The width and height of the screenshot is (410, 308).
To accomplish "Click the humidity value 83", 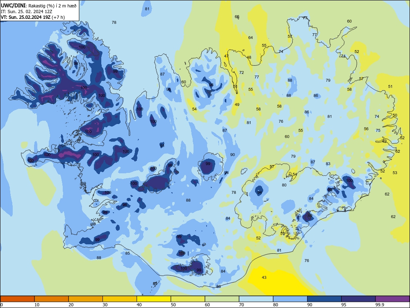I will pos(328,164).
